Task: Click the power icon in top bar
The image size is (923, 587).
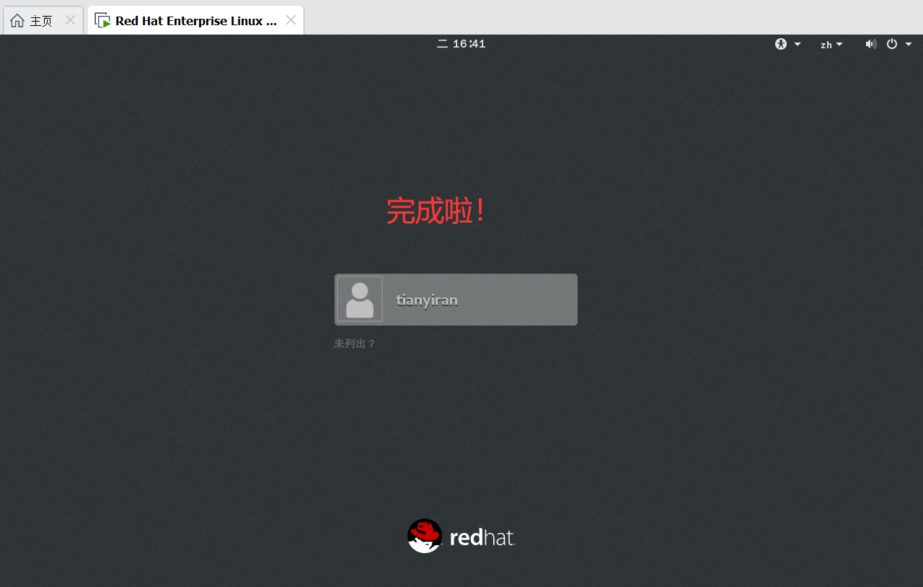Action: point(892,44)
